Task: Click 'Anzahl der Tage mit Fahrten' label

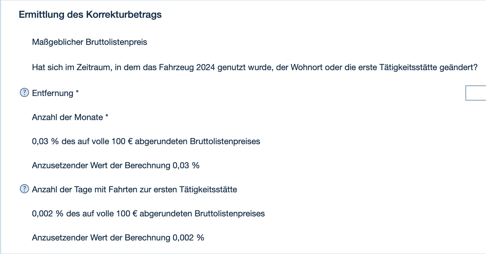Action: [x=134, y=190]
